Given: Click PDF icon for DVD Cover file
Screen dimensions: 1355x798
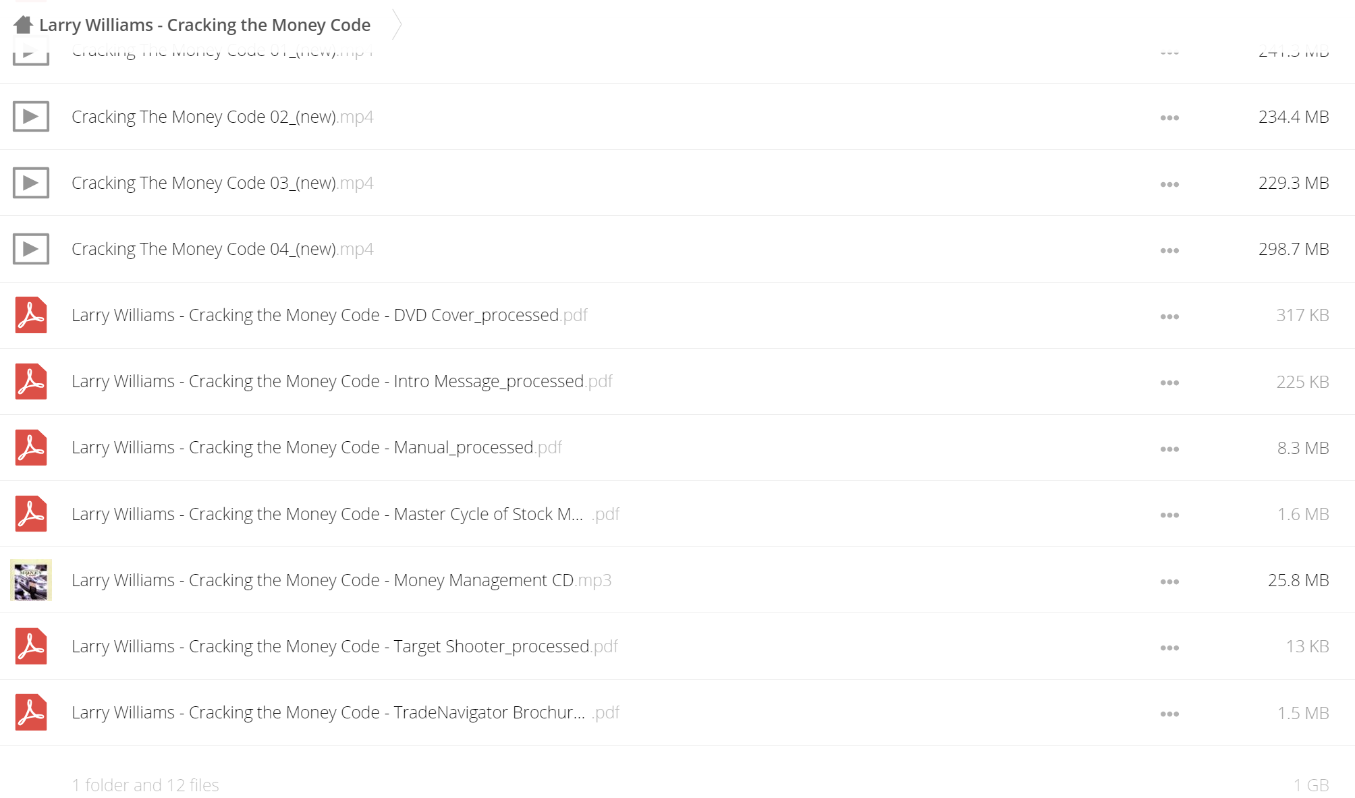Looking at the screenshot, I should (31, 315).
